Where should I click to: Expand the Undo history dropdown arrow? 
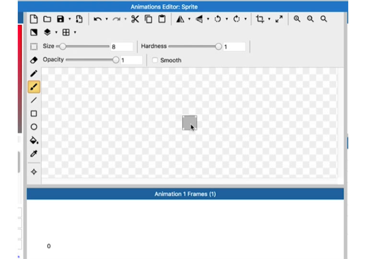(106, 19)
